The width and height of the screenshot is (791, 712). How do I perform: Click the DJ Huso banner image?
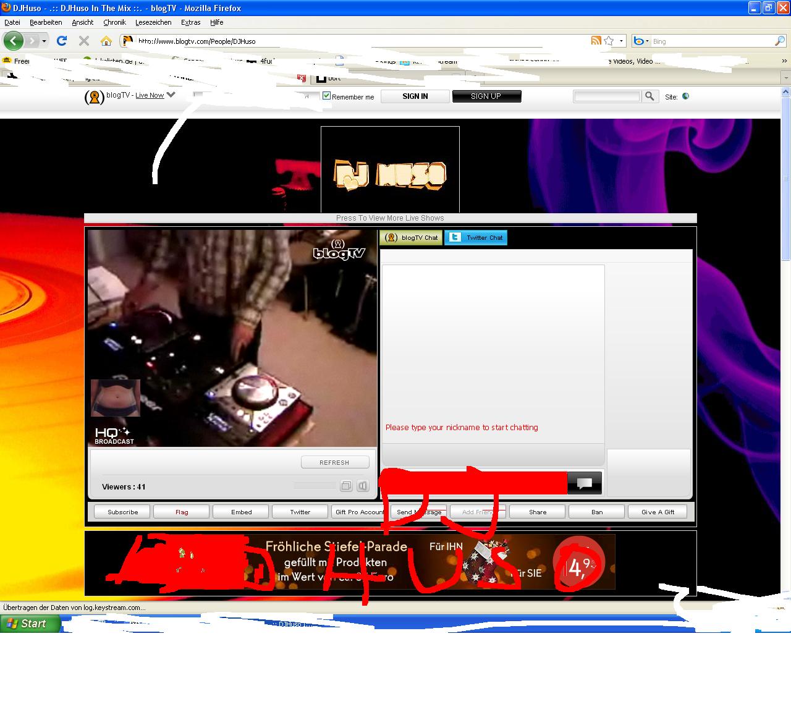(390, 169)
